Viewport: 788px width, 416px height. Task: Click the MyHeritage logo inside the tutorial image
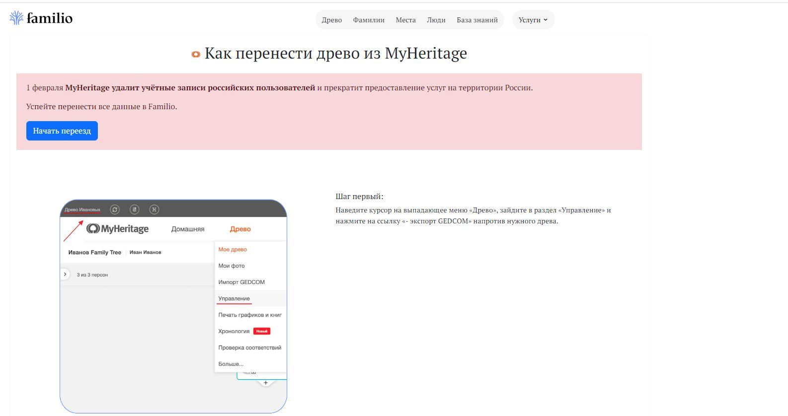tap(118, 229)
